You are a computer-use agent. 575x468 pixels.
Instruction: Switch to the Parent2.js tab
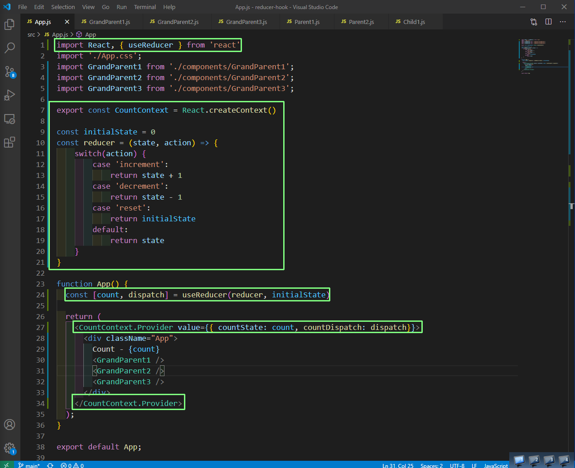361,22
